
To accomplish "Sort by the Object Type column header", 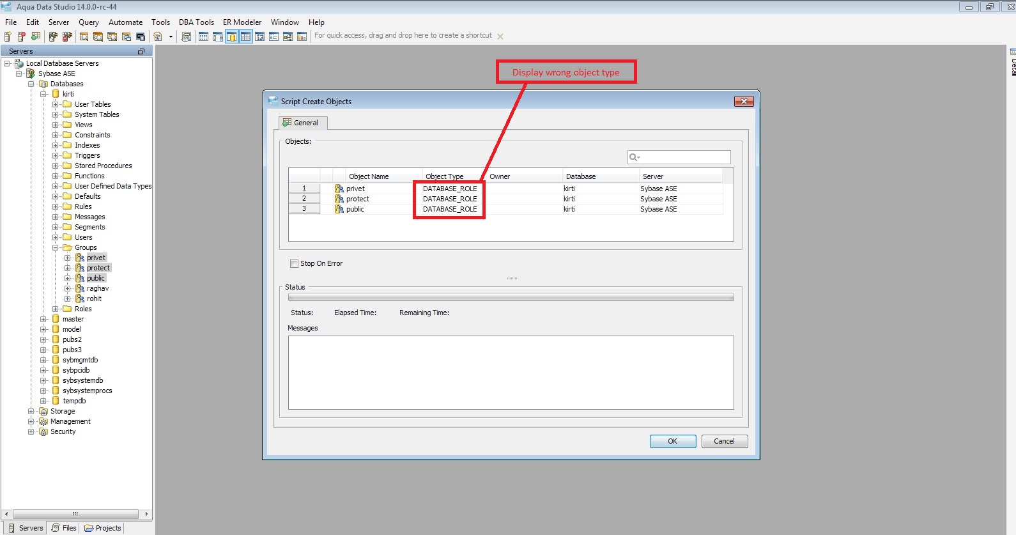I will click(454, 176).
